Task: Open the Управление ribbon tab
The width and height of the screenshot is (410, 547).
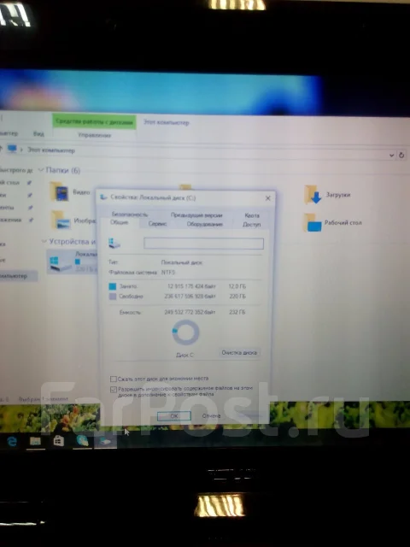Action: coord(94,135)
